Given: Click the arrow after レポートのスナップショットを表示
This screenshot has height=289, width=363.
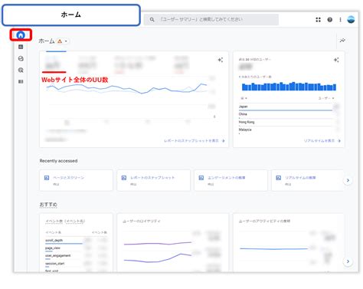Looking at the screenshot, I should [x=224, y=141].
